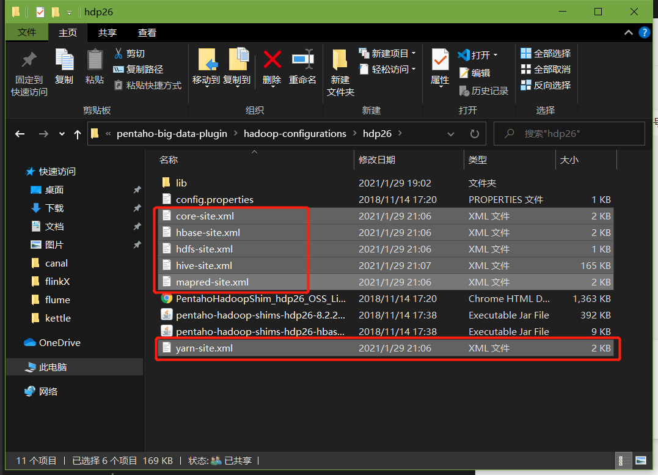
Task: Click Select all (全部选择)
Action: [546, 53]
